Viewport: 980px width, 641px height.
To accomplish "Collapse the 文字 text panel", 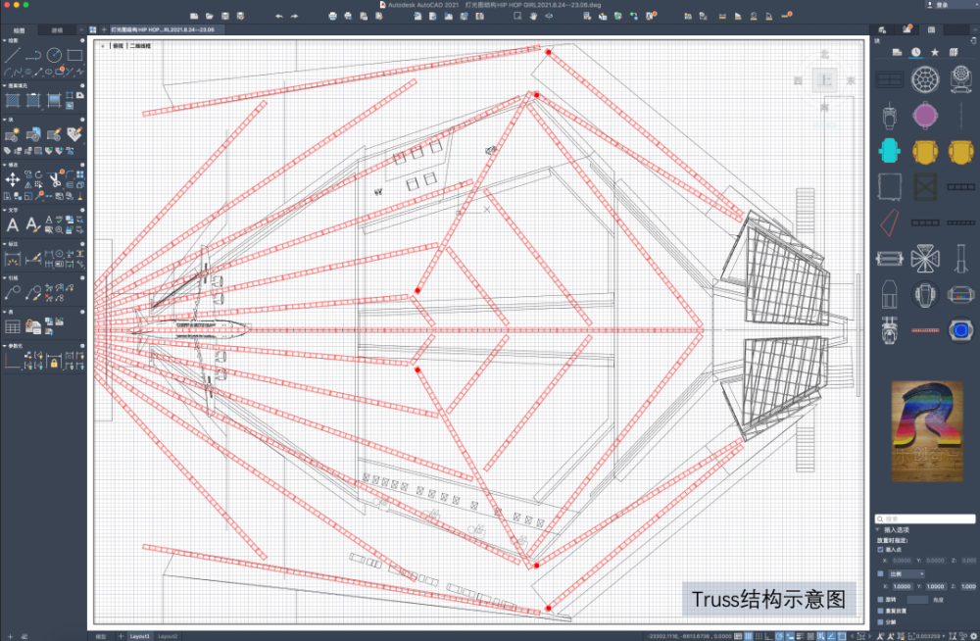I will (4, 210).
